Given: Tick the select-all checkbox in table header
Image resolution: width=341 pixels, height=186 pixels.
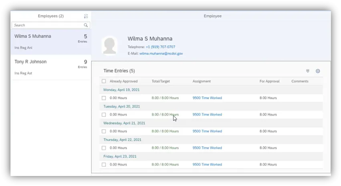Looking at the screenshot, I should 104,81.
